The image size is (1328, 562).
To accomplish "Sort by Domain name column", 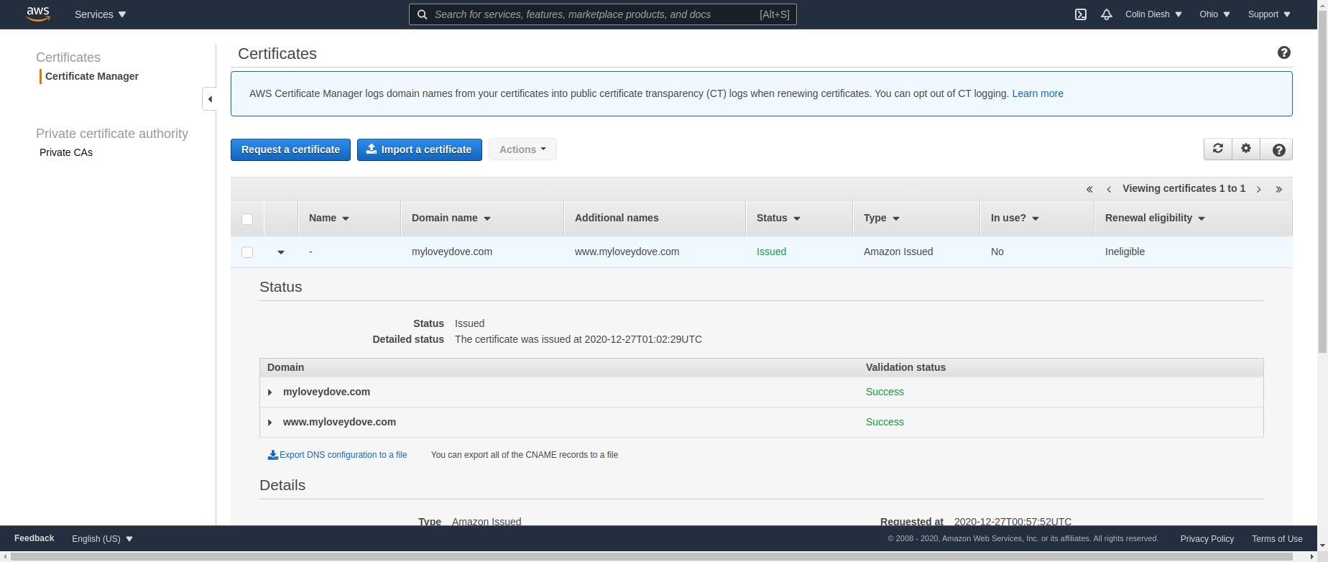I will (x=451, y=218).
